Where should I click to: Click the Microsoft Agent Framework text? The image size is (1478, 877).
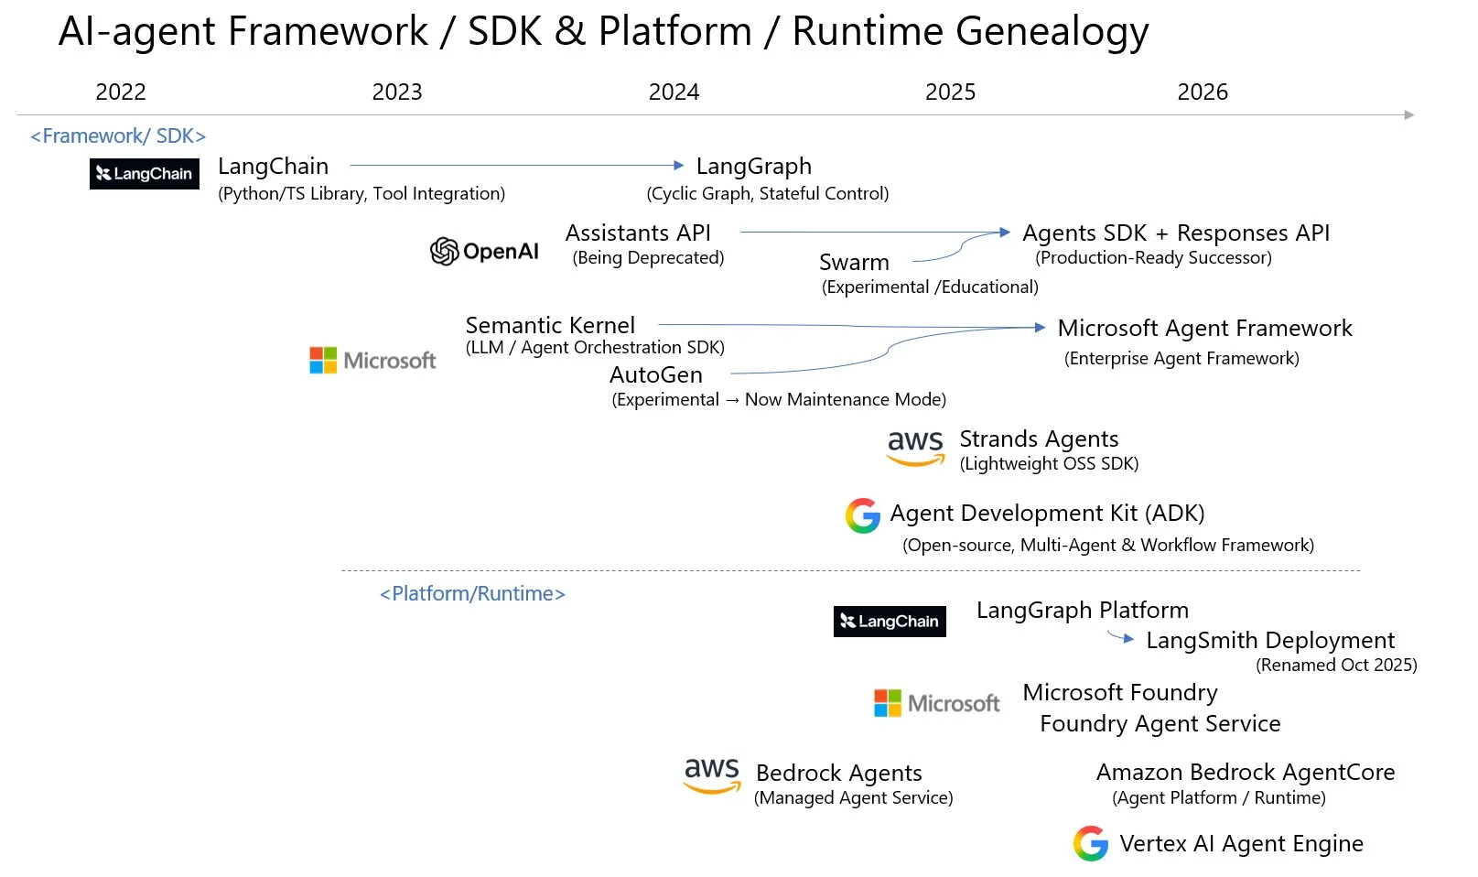pyautogui.click(x=1204, y=329)
